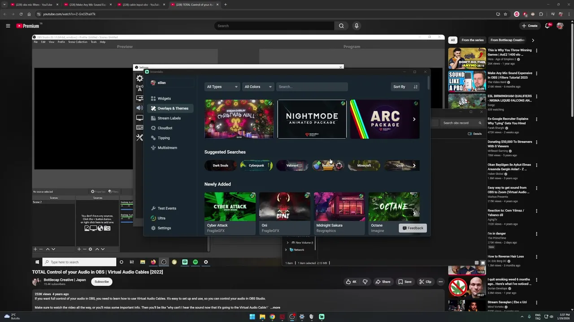This screenshot has height=322, width=574.
Task: Select the 'From Bottlecap Creative' chip
Action: [x=507, y=40]
